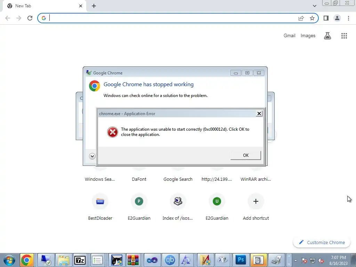Expand the crash dialog details chevron
Viewport: 356px width, 267px height.
(92, 156)
